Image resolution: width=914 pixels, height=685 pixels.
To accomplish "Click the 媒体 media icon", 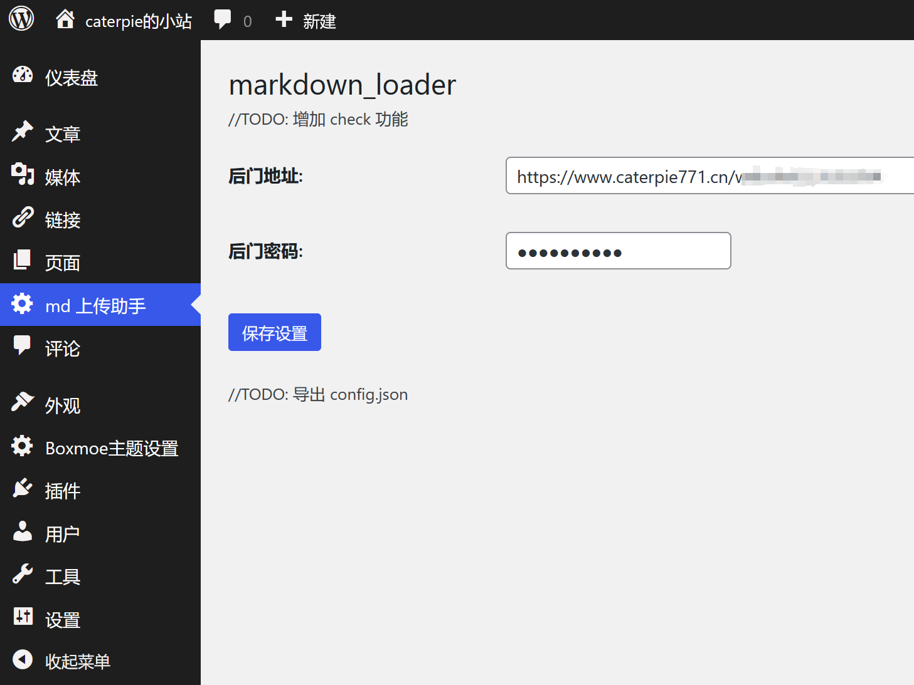I will [x=23, y=174].
